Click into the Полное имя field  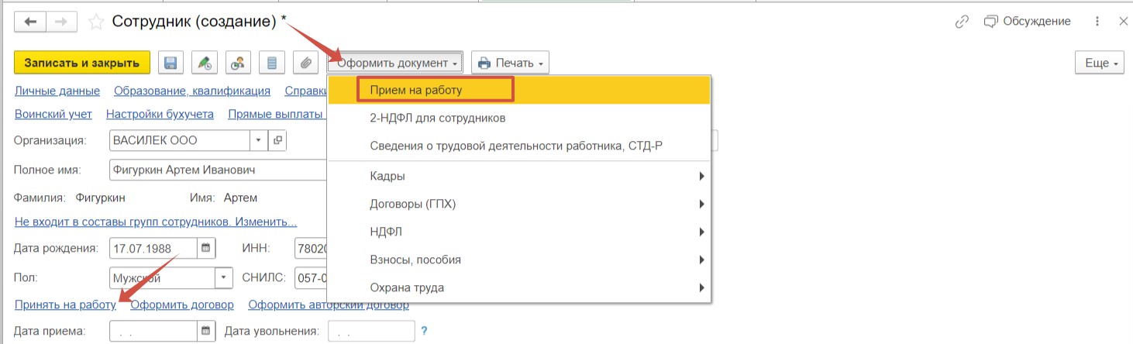click(219, 170)
